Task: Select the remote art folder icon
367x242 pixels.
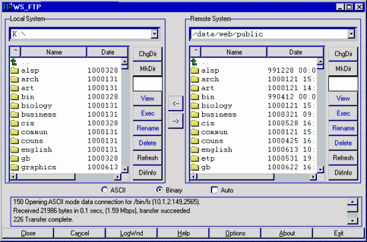Action: click(195, 88)
